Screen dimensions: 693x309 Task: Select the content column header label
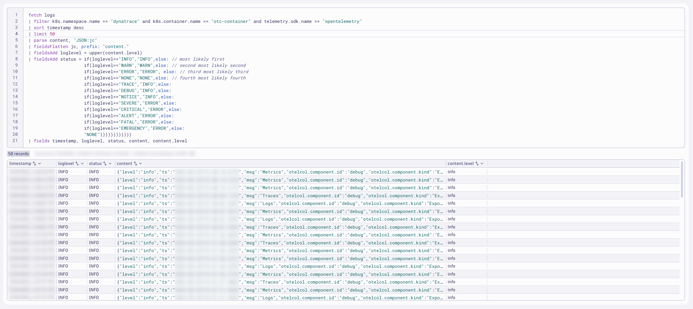[125, 164]
